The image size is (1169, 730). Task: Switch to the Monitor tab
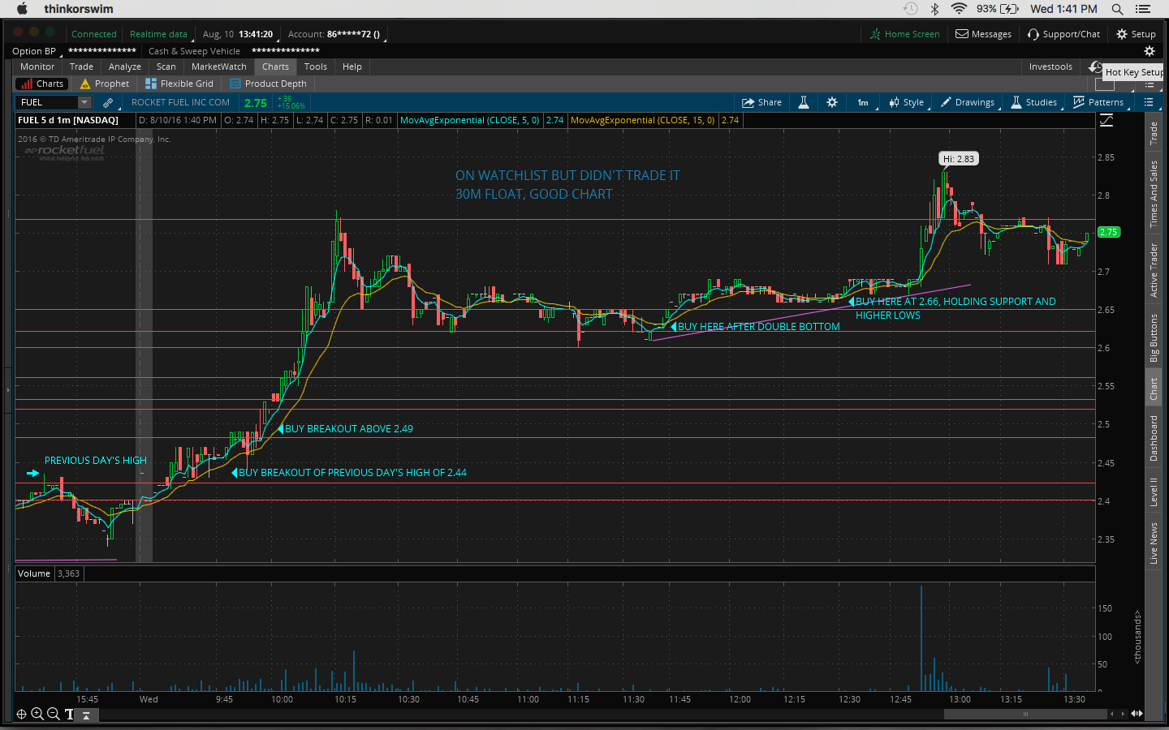pos(37,67)
